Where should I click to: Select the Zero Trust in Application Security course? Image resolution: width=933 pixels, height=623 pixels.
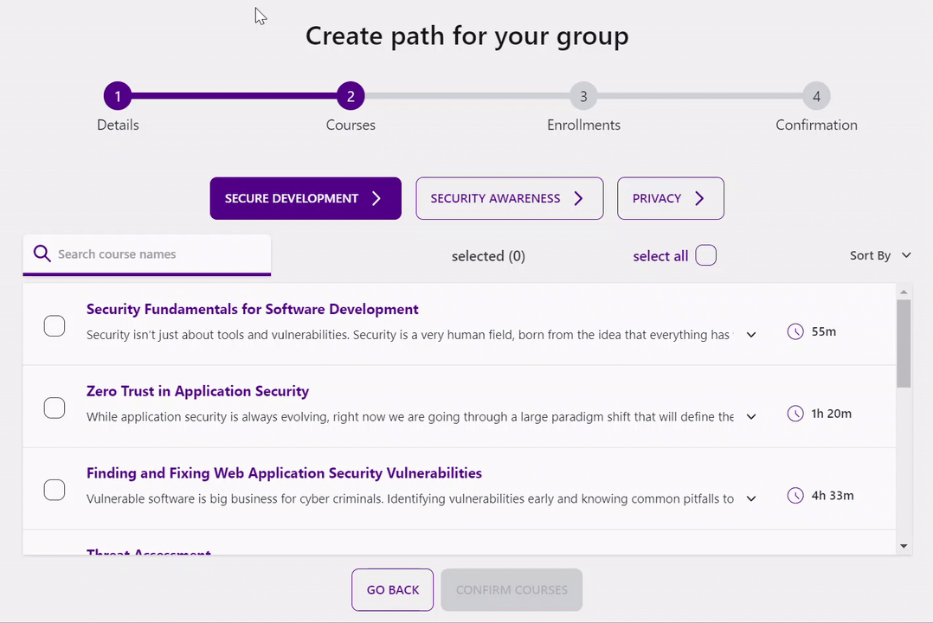(54, 408)
